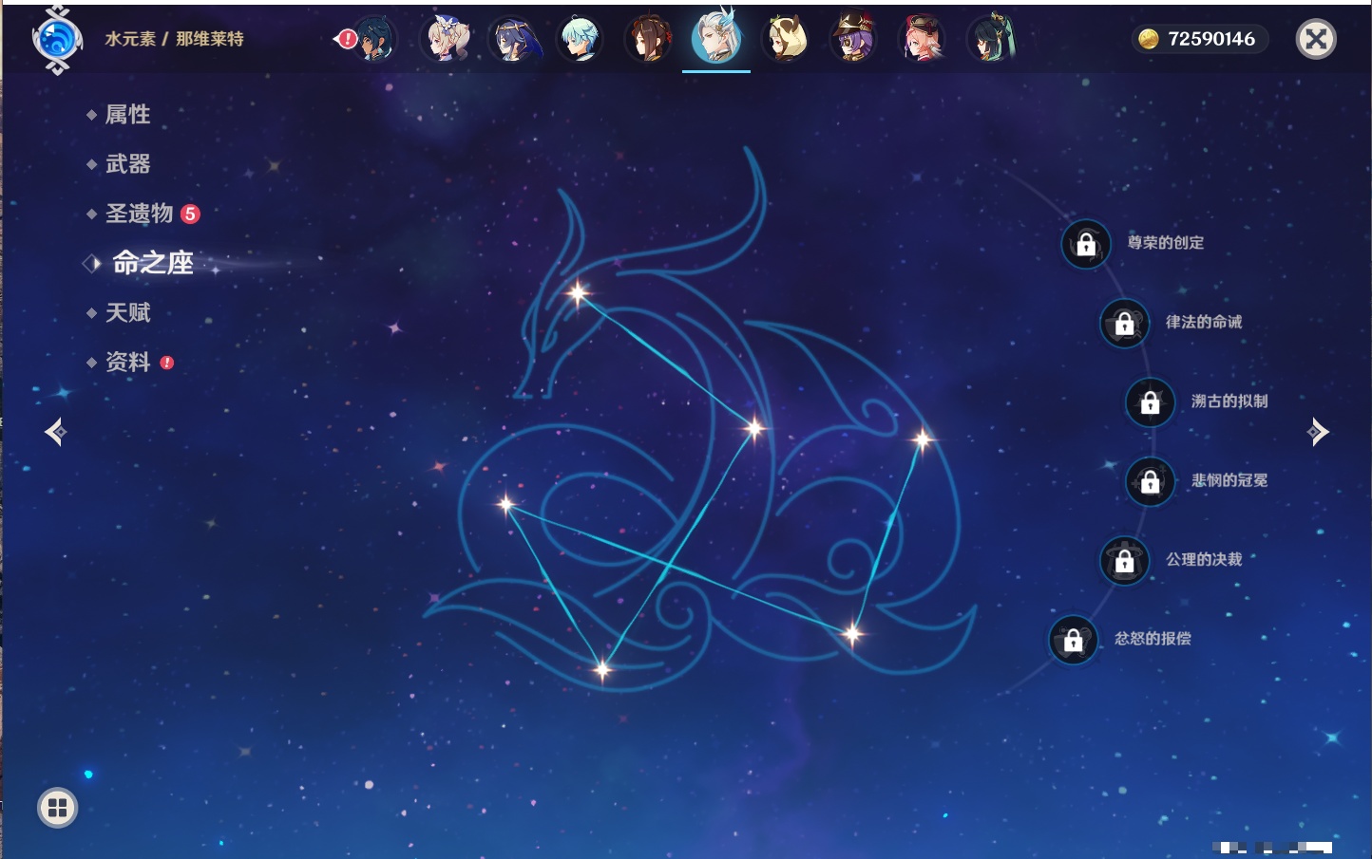This screenshot has width=1372, height=859.
Task: Select the yellow-hooded character avatar
Action: (785, 39)
